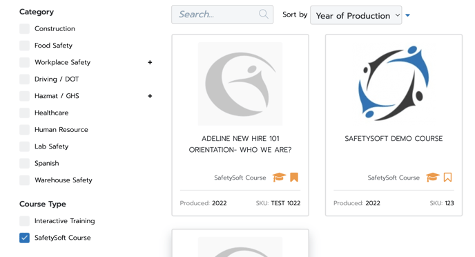Open the Year of Production sort dropdown

[x=356, y=15]
